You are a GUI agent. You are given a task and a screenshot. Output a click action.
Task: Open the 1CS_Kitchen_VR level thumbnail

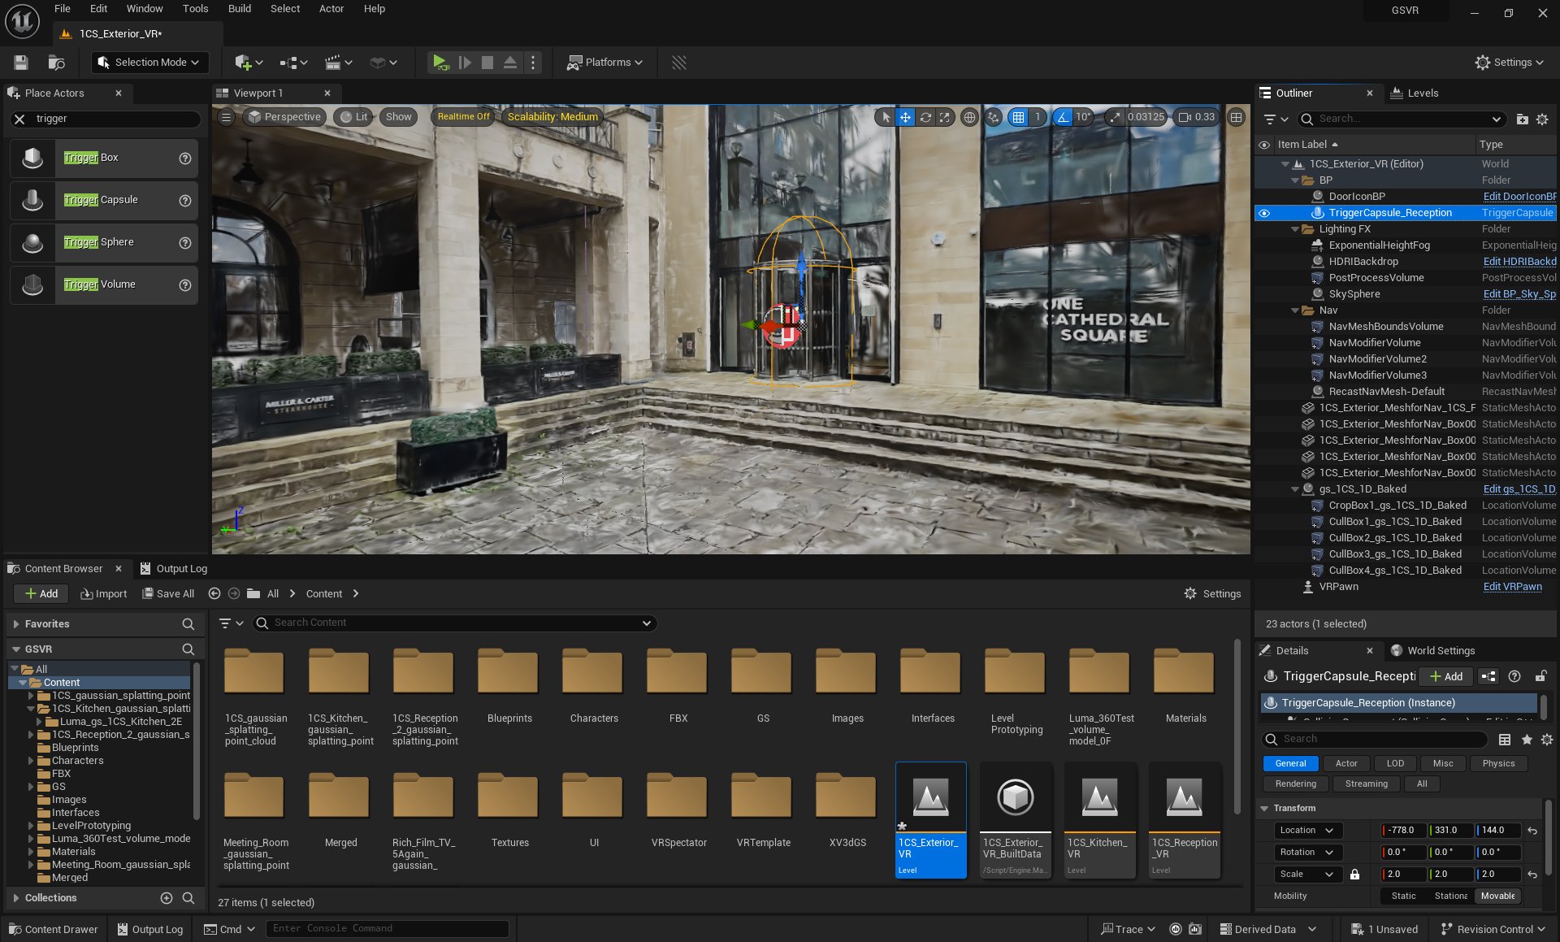1100,820
